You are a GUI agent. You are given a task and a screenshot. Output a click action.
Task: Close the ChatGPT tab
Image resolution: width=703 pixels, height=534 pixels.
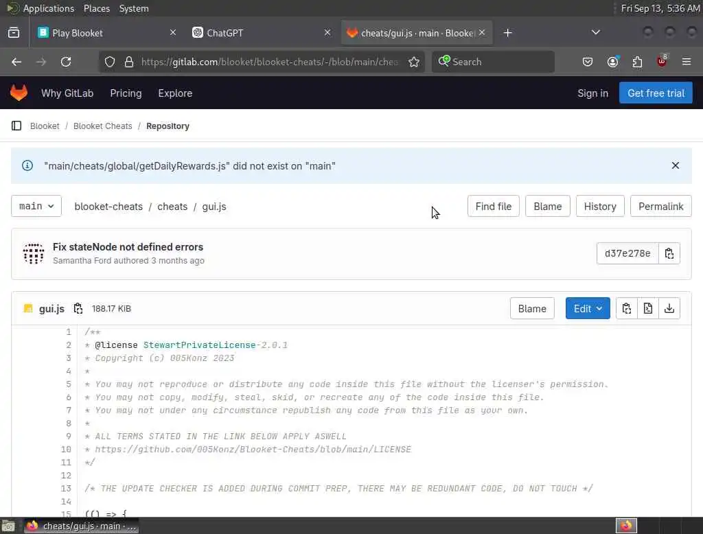(327, 32)
